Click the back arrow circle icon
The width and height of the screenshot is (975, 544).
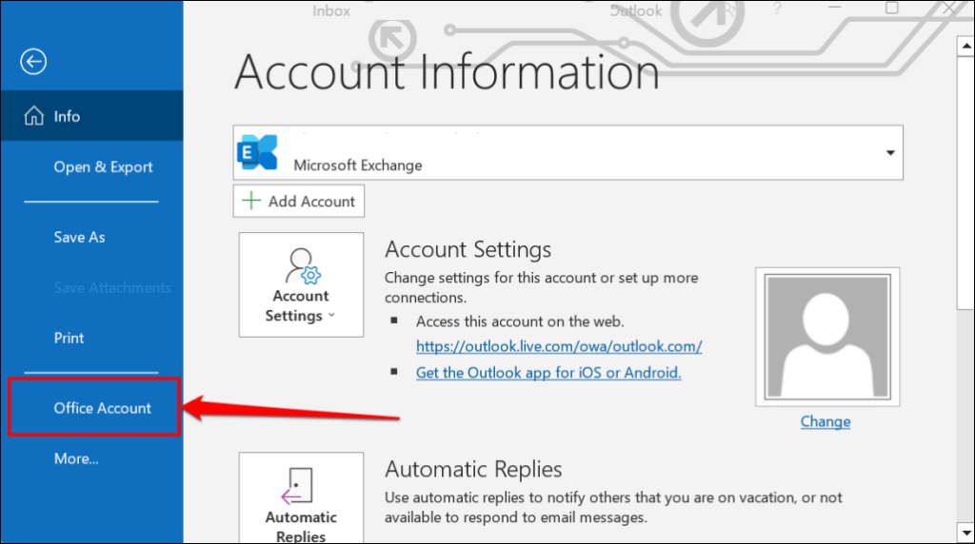point(33,62)
